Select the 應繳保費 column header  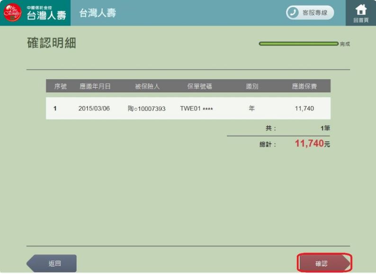[304, 86]
